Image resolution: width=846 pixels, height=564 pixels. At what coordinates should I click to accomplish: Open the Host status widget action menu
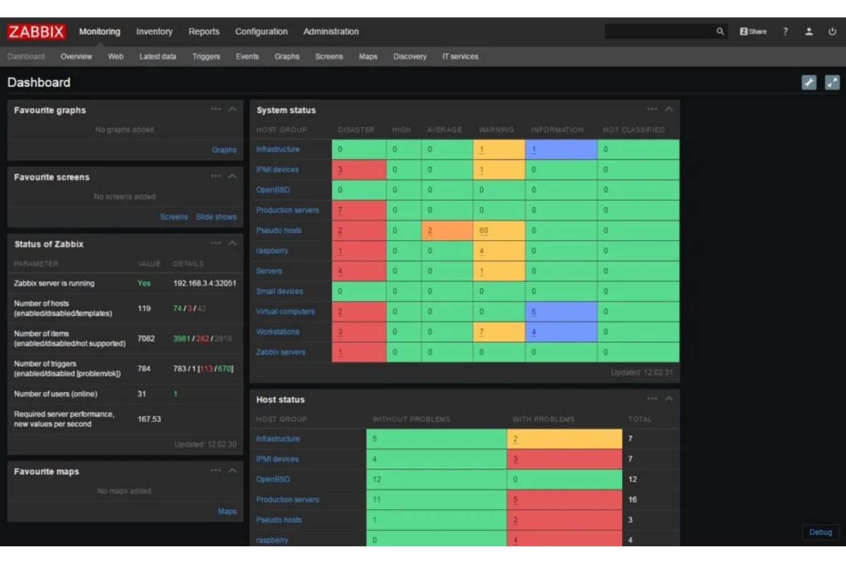pos(652,399)
